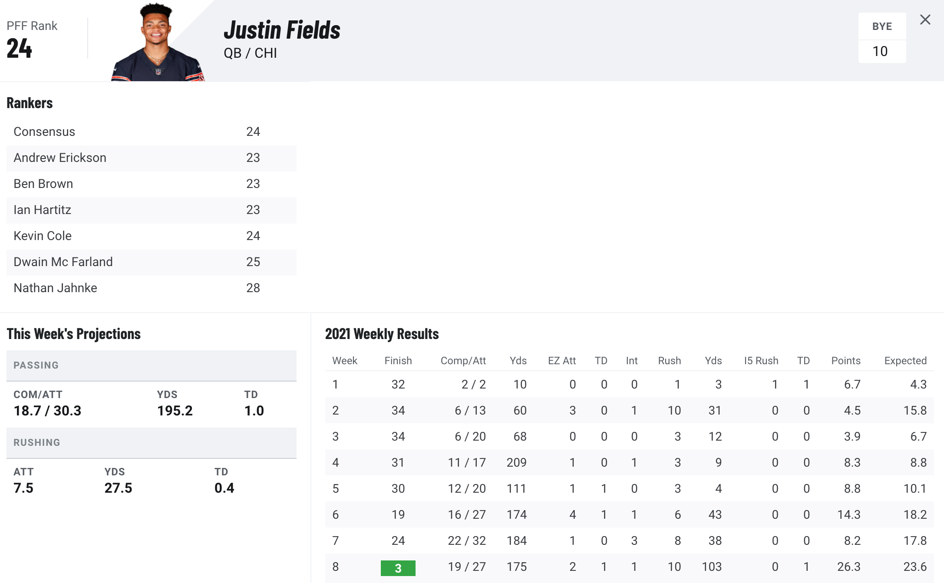The height and width of the screenshot is (583, 944).
Task: Click the Finish column header
Action: coord(398,361)
